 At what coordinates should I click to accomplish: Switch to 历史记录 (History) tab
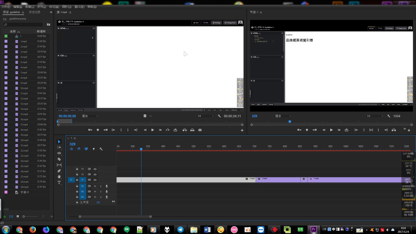34,12
